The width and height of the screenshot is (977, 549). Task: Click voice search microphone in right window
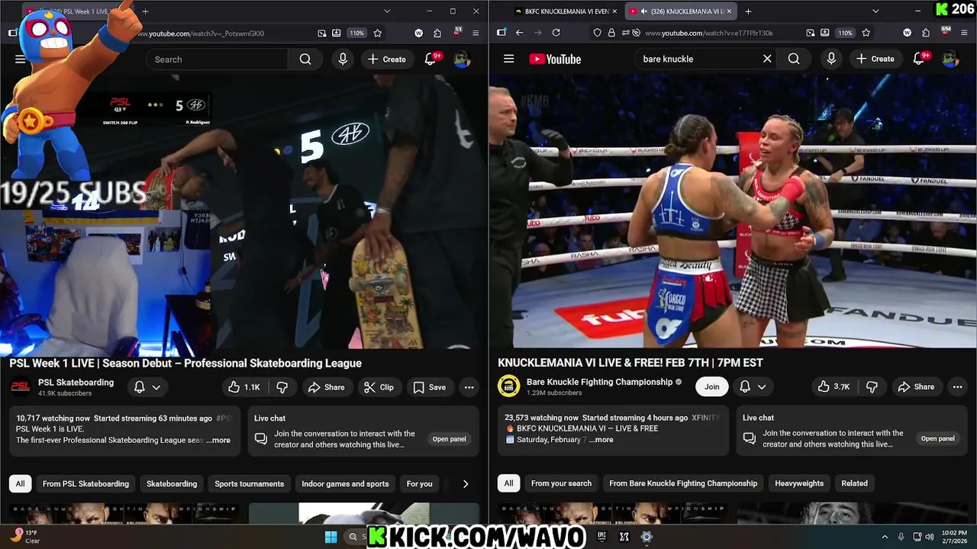tap(831, 59)
